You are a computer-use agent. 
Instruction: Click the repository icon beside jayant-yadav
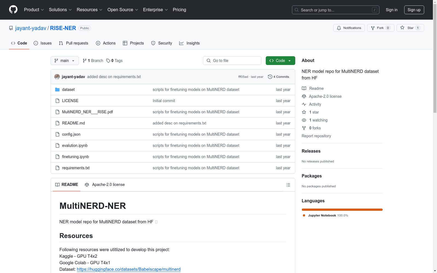11,28
